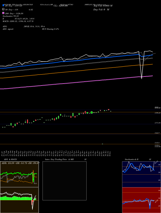The width and height of the screenshot is (161, 213).
Task: Click the 'Day Vol: 0 M' label
Action: point(101,10)
